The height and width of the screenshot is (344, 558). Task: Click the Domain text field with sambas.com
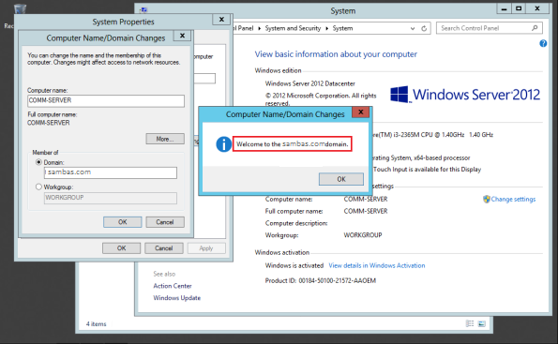pyautogui.click(x=111, y=172)
